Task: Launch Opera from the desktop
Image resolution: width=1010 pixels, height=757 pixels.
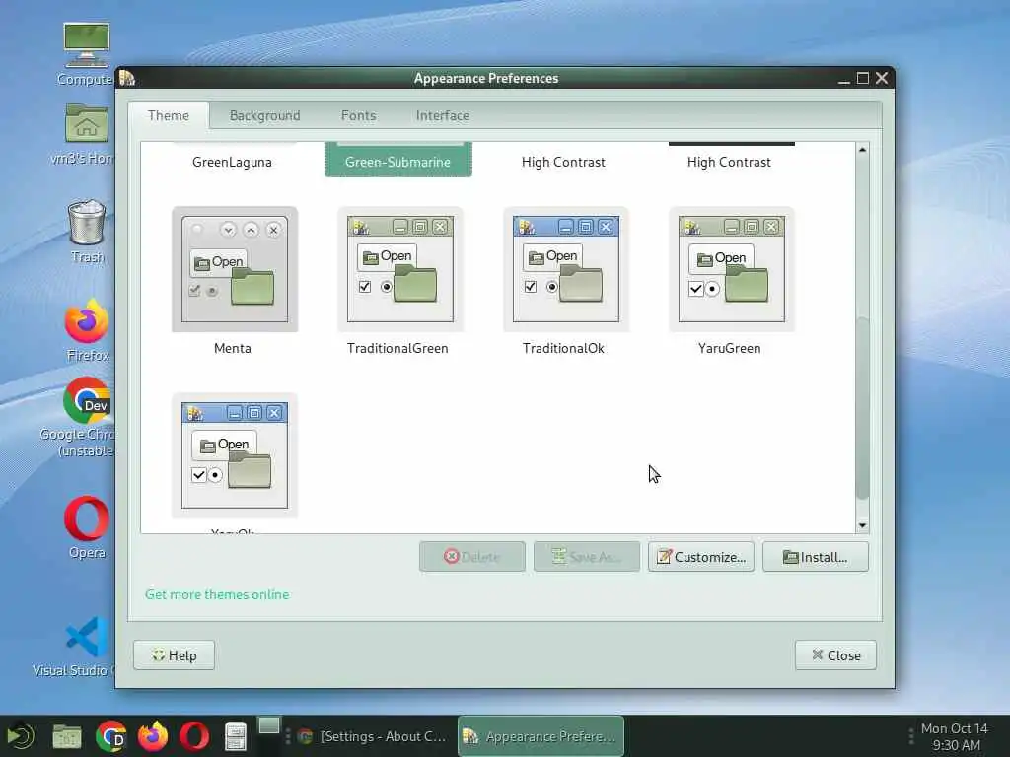Action: pyautogui.click(x=87, y=518)
